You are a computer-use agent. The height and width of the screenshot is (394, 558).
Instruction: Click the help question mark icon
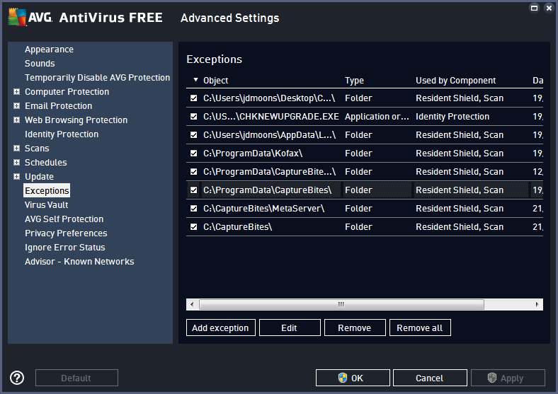[x=17, y=378]
